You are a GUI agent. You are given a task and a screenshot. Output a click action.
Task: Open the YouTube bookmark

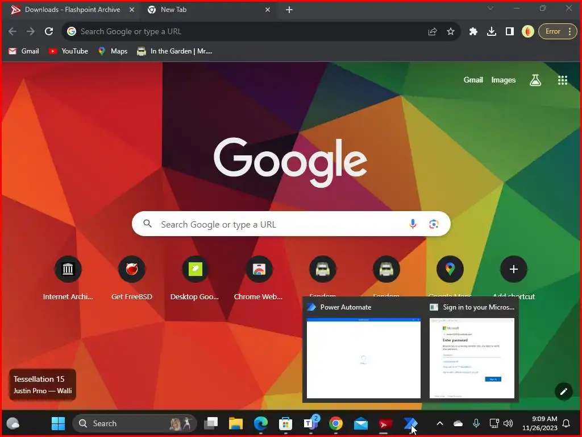pyautogui.click(x=68, y=51)
